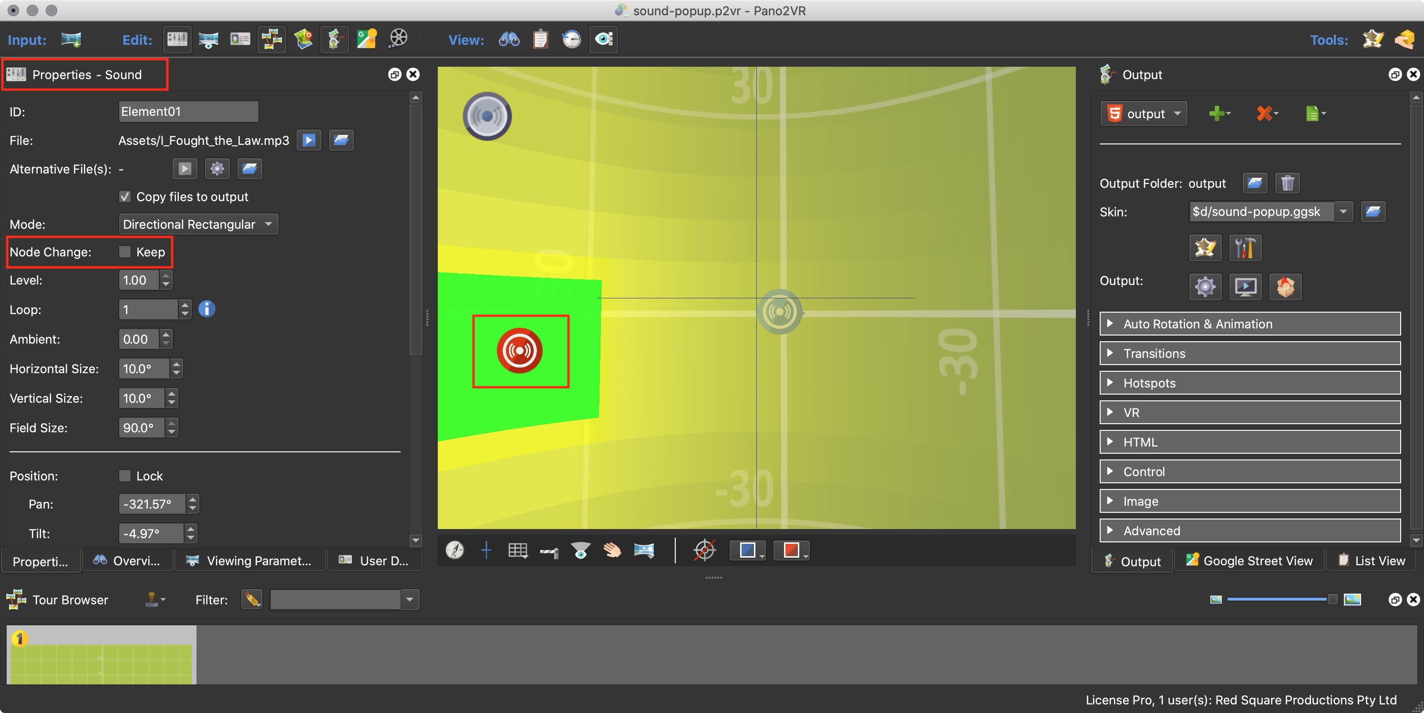1424x713 pixels.
Task: Open Alternative Files settings gear
Action: tap(217, 168)
